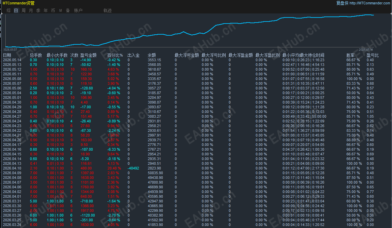Select the 2026.05.06 date cell
Screen dimensions: 392x228
[x=12, y=88]
